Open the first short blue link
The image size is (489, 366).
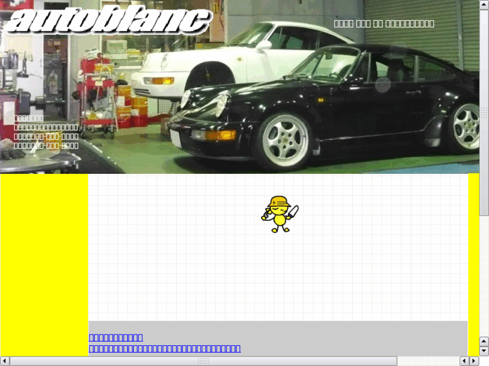[x=116, y=338]
